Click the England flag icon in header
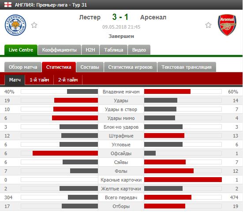The image size is (243, 212). point(8,5)
